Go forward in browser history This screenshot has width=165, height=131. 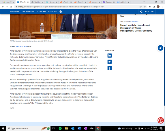(x=7, y=7)
